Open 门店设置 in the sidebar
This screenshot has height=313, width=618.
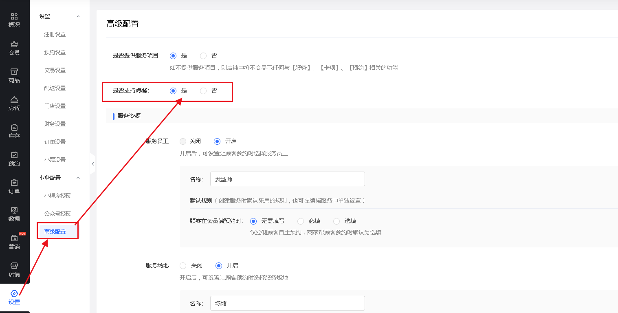55,106
